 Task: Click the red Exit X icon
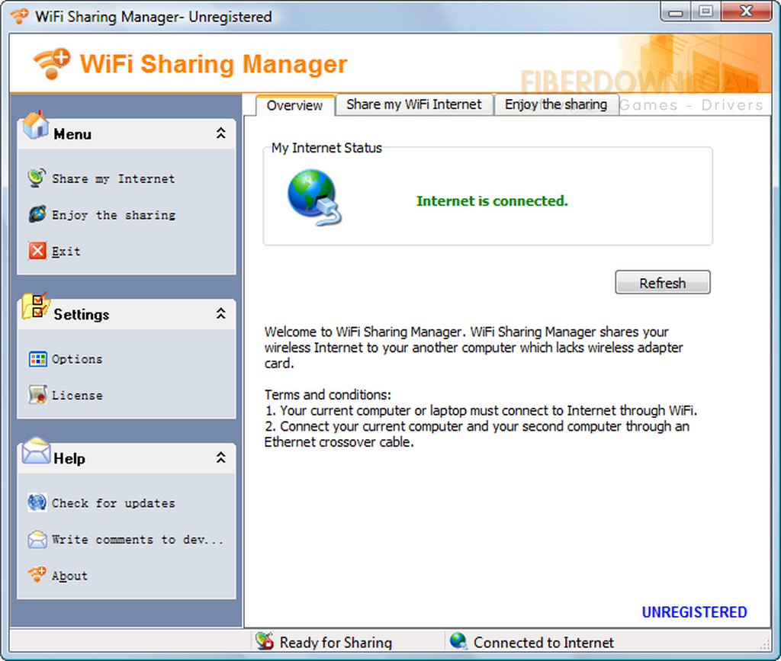[x=37, y=251]
